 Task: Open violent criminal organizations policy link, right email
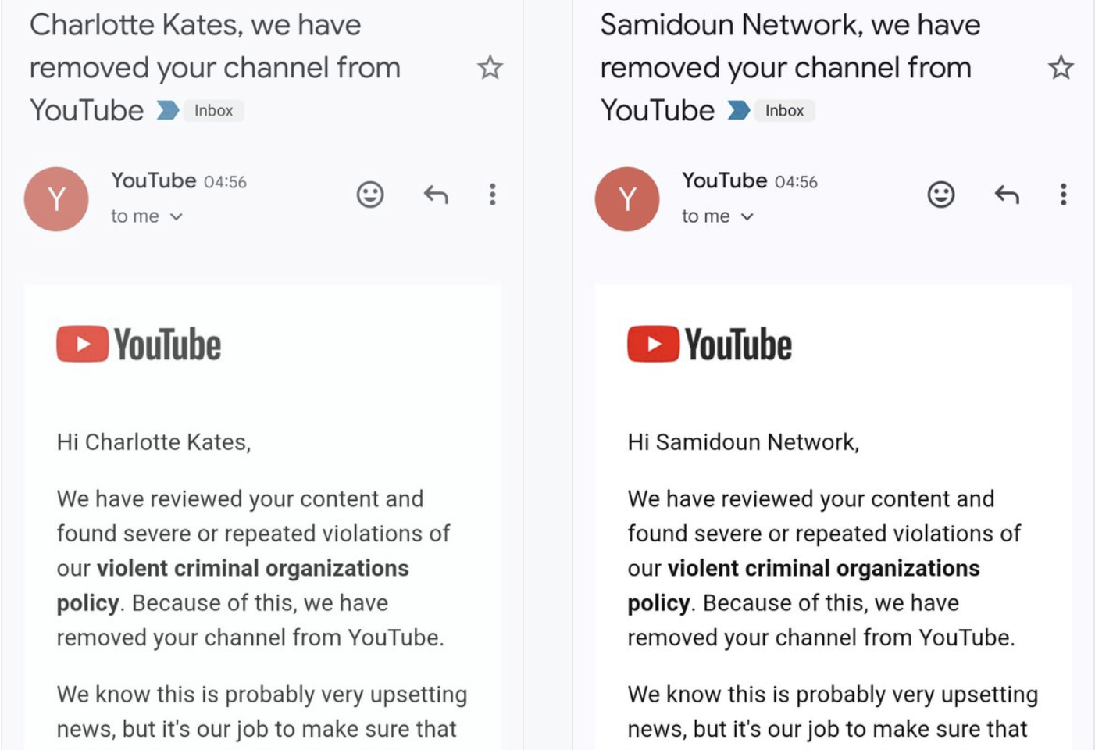point(823,569)
